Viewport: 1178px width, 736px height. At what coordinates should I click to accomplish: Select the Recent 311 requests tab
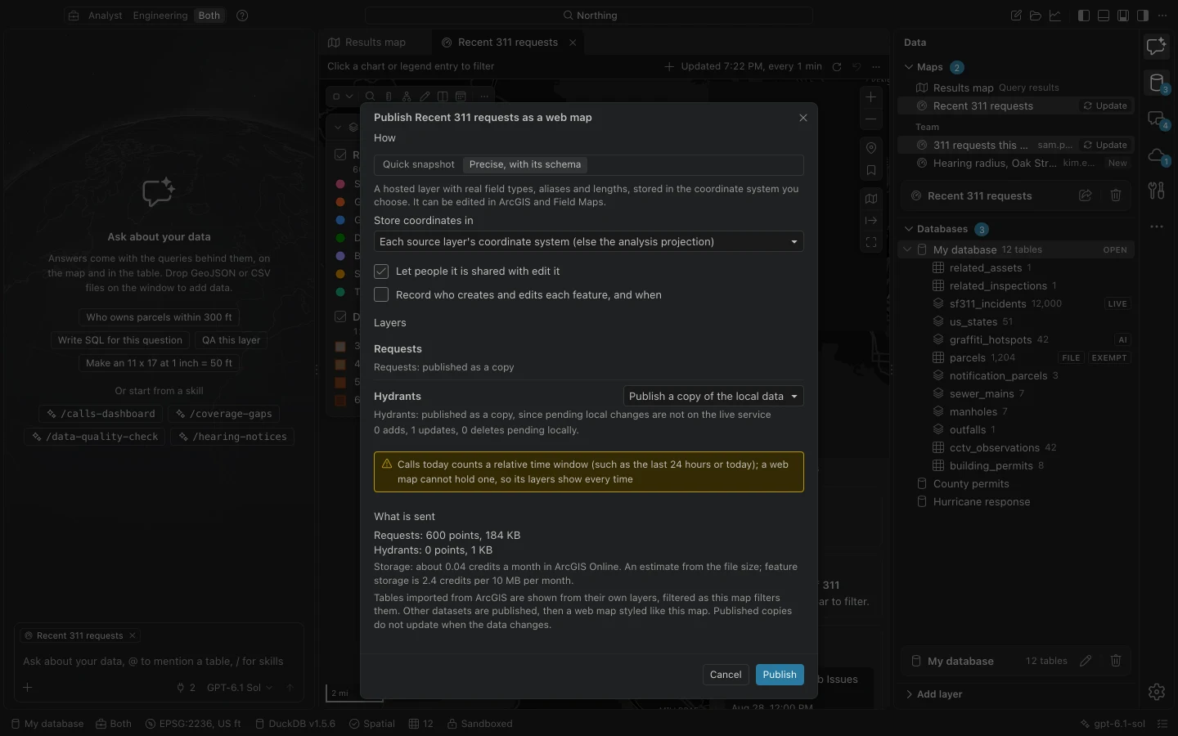point(508,43)
